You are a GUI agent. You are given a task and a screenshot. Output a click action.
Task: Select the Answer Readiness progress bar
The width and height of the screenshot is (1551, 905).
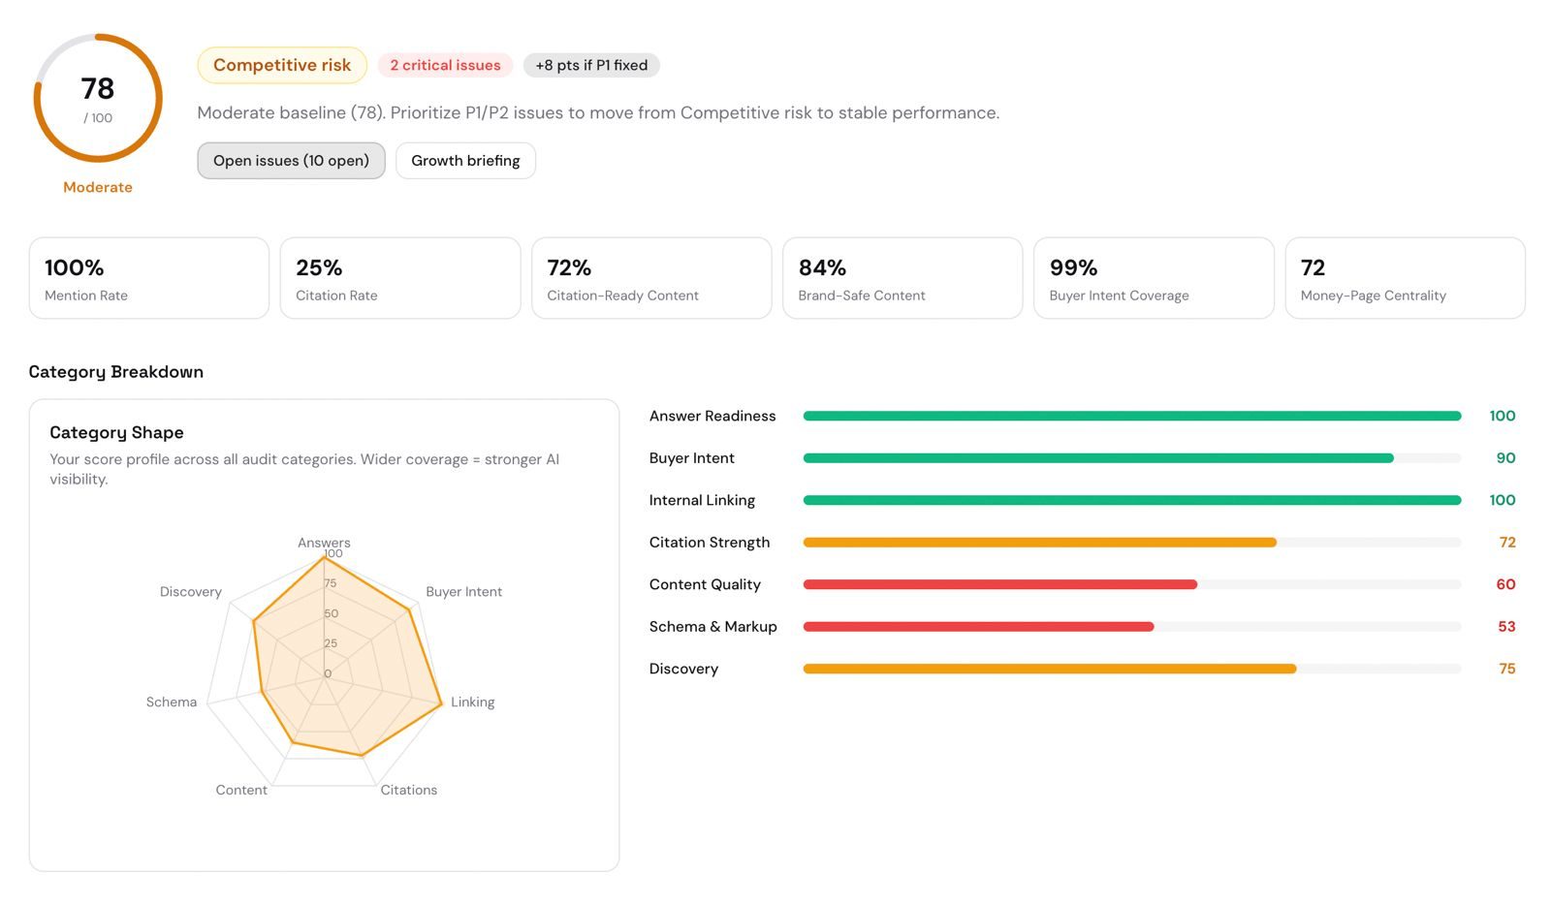pos(1131,416)
